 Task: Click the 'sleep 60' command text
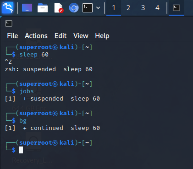click(34, 55)
